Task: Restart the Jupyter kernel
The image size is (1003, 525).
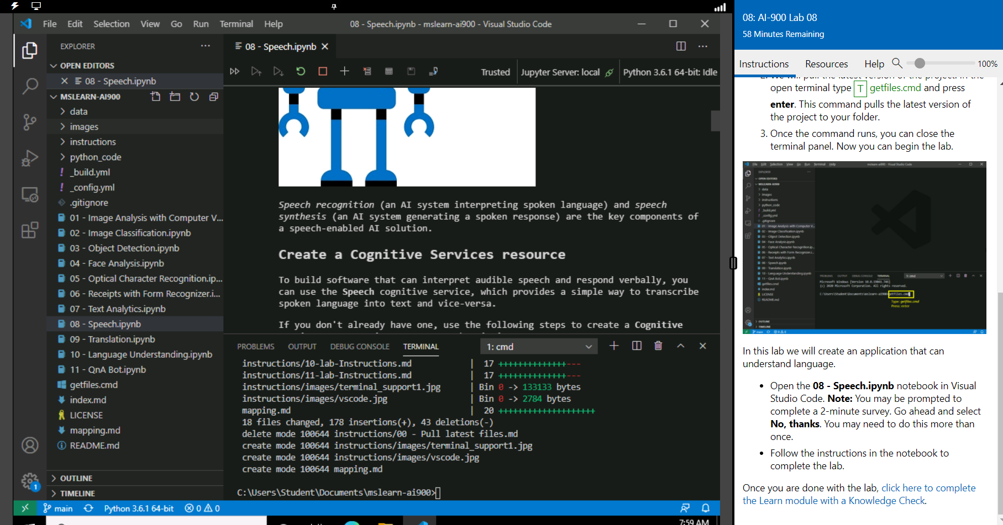Action: click(301, 71)
